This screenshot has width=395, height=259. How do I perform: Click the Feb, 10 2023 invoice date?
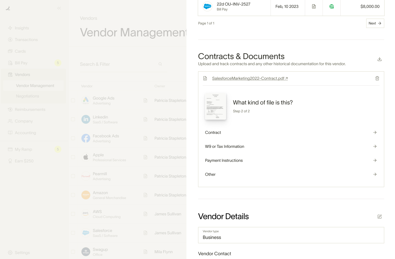pos(287,6)
